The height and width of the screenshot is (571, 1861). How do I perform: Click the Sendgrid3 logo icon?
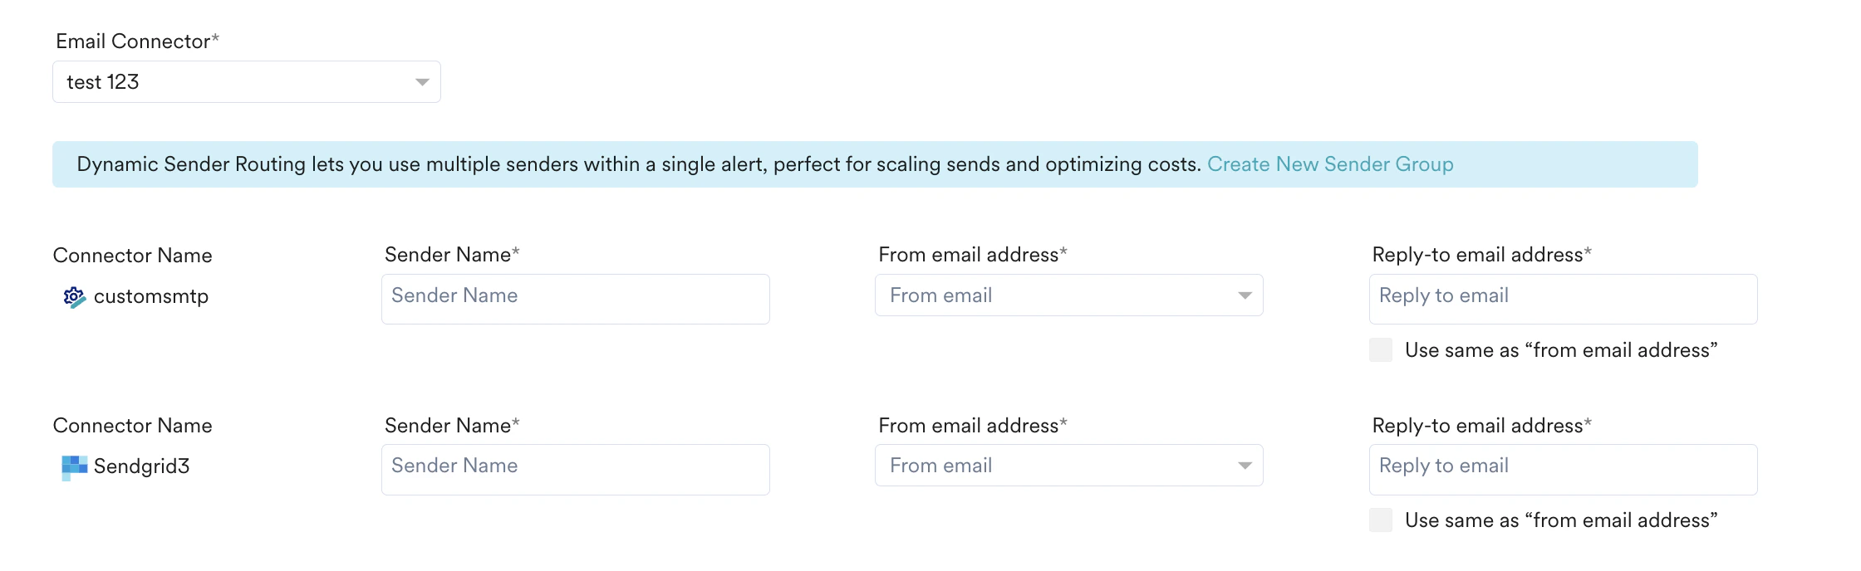[74, 467]
